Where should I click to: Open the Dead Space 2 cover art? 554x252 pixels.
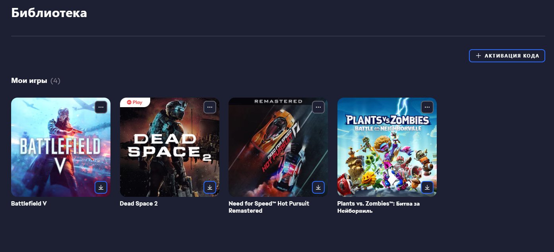[170, 147]
